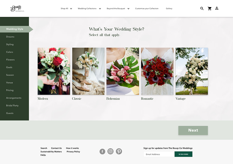Go to The Bouqs Weddings logo
Image resolution: width=233 pixels, height=164 pixels.
tap(17, 8)
